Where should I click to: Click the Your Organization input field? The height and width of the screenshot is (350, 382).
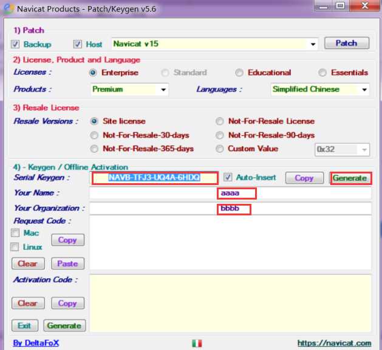pyautogui.click(x=230, y=209)
